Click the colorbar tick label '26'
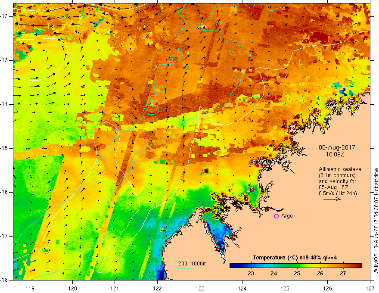Viewport: 379px width, 293px height. (320, 274)
